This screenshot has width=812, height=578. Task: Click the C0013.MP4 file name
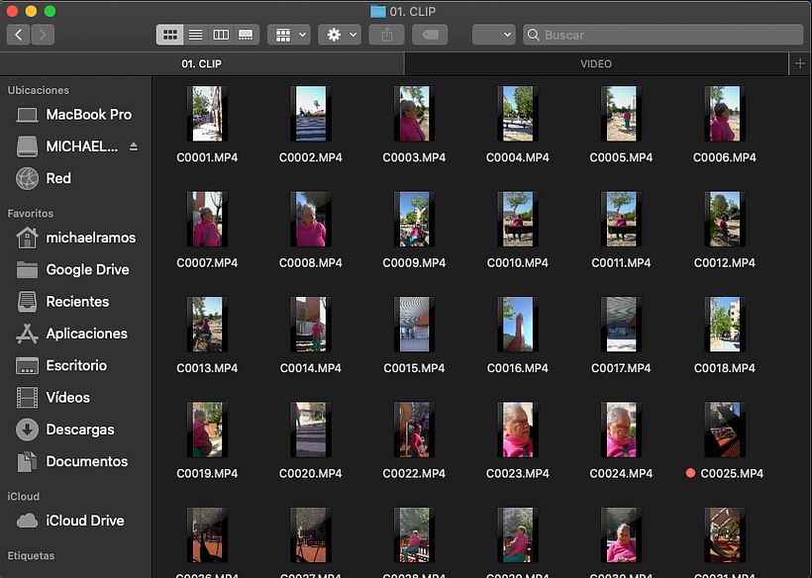pos(207,368)
